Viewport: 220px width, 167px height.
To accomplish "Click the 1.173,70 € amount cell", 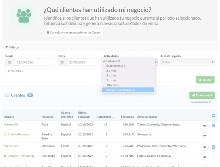I will pos(127,156).
